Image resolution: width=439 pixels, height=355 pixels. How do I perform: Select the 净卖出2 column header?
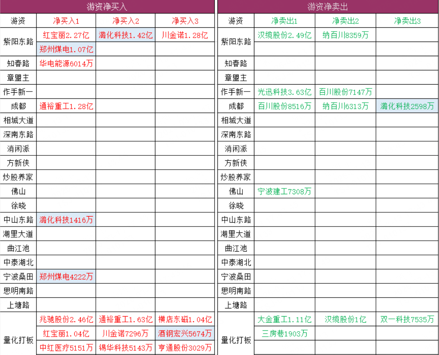point(346,21)
